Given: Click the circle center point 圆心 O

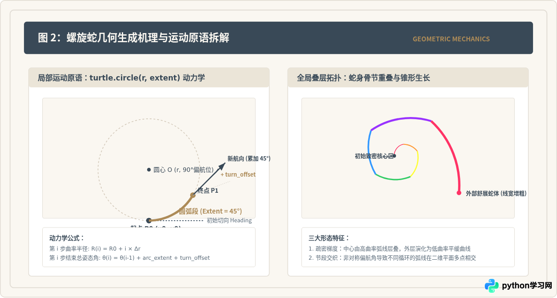Looking at the screenshot, I should [x=149, y=170].
